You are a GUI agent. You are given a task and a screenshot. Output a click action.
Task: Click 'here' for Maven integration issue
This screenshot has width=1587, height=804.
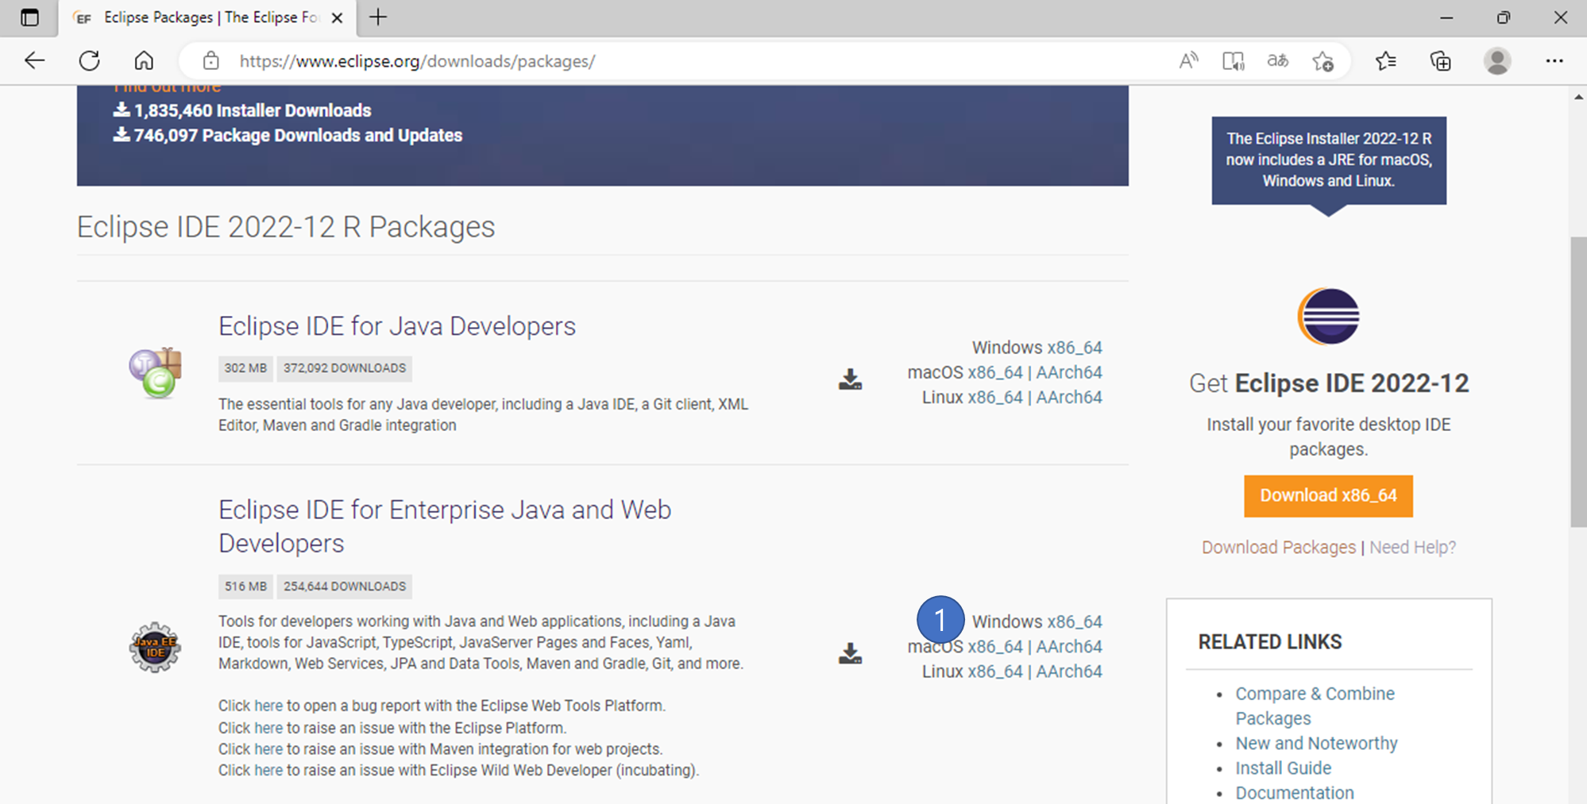(x=268, y=749)
